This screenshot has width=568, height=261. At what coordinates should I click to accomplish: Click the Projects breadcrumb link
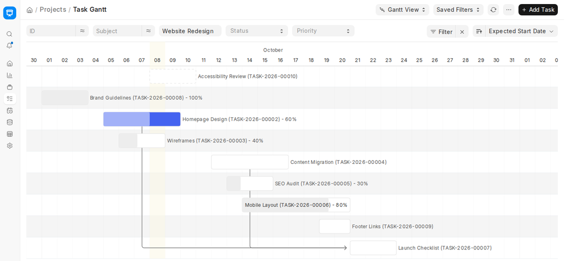[53, 10]
